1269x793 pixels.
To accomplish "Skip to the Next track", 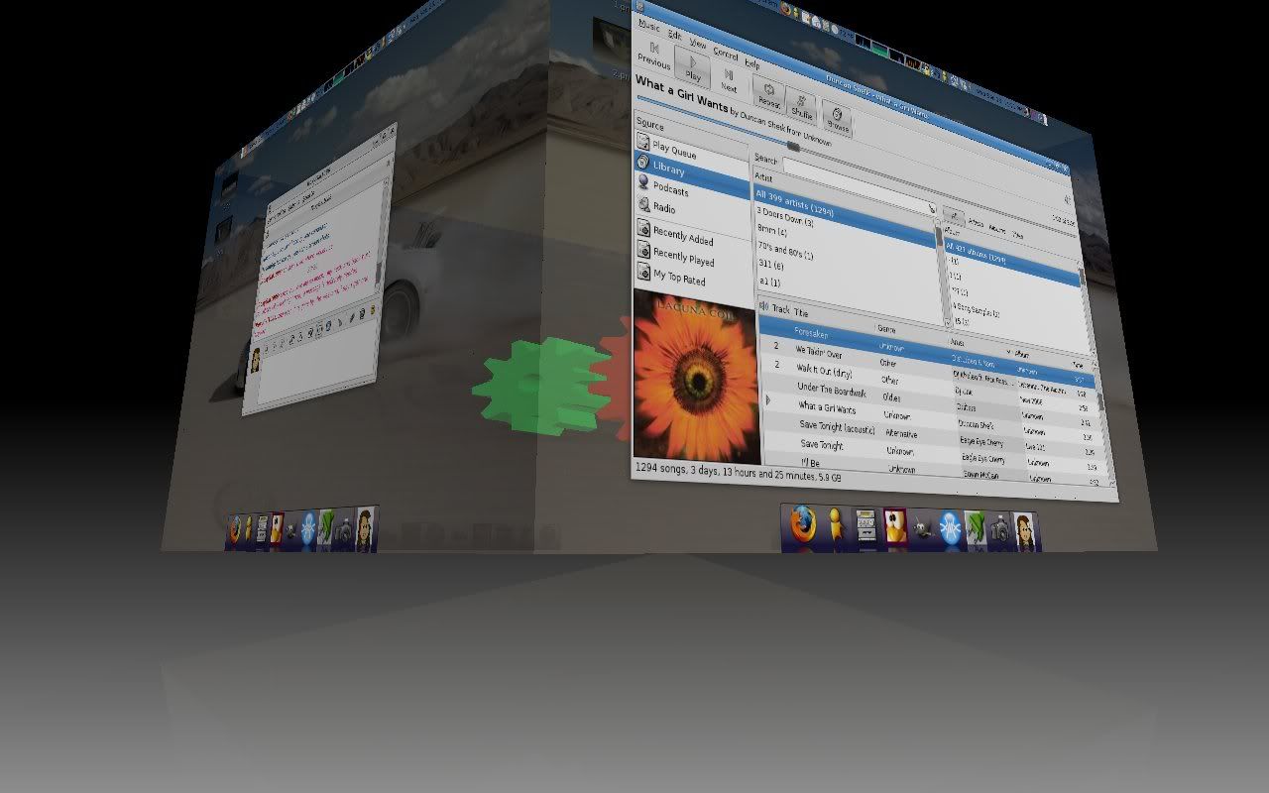I will (x=729, y=79).
